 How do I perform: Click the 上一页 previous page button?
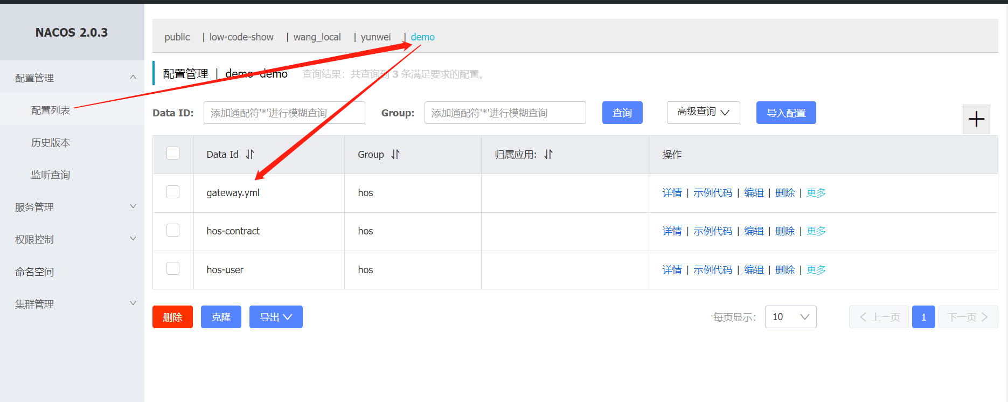pyautogui.click(x=879, y=317)
